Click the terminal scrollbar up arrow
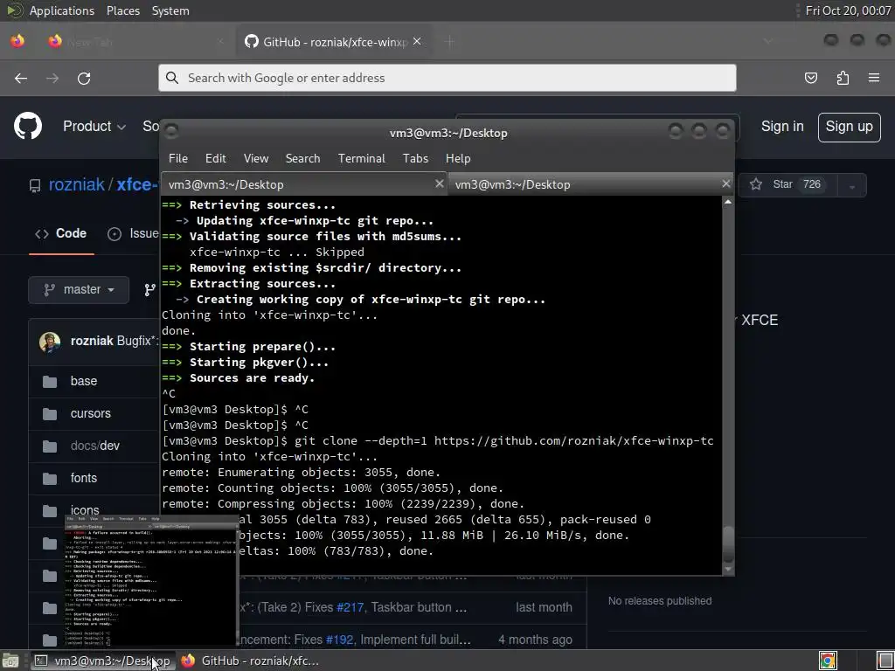This screenshot has height=671, width=895. click(728, 202)
